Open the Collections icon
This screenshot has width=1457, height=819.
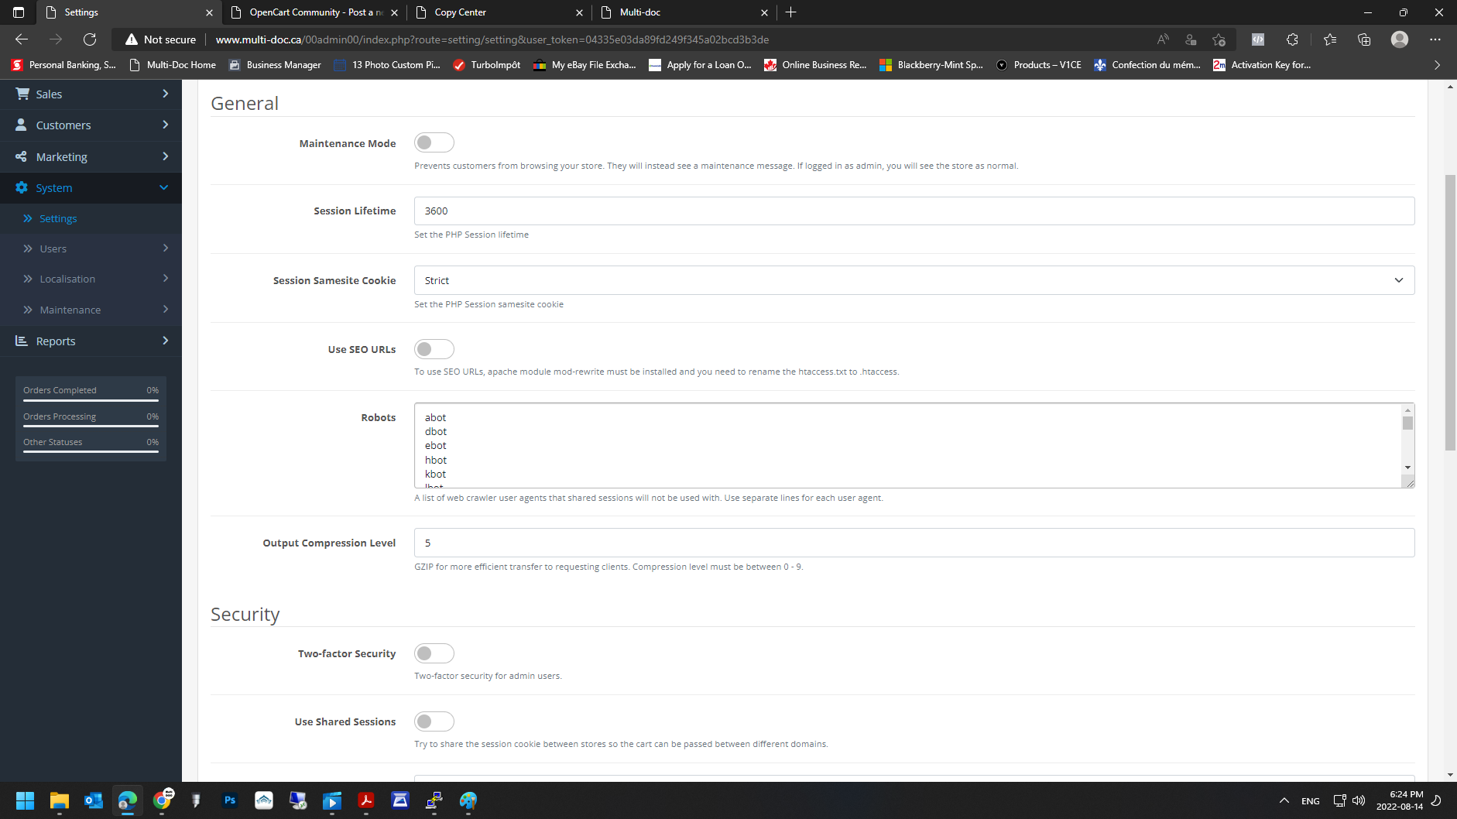pyautogui.click(x=1364, y=39)
